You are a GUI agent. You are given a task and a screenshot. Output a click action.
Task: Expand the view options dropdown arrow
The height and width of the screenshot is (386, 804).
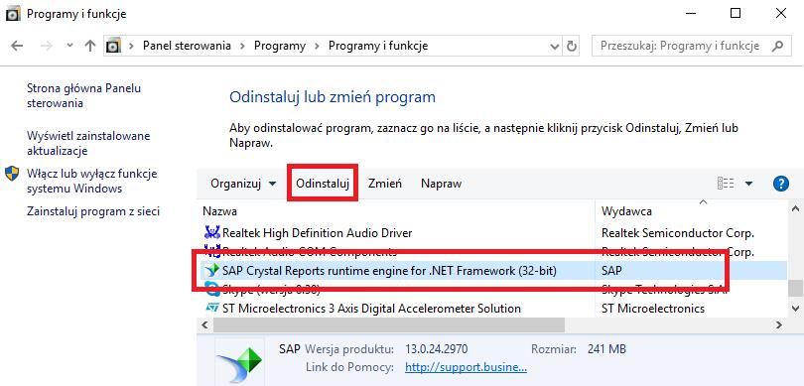(x=748, y=184)
